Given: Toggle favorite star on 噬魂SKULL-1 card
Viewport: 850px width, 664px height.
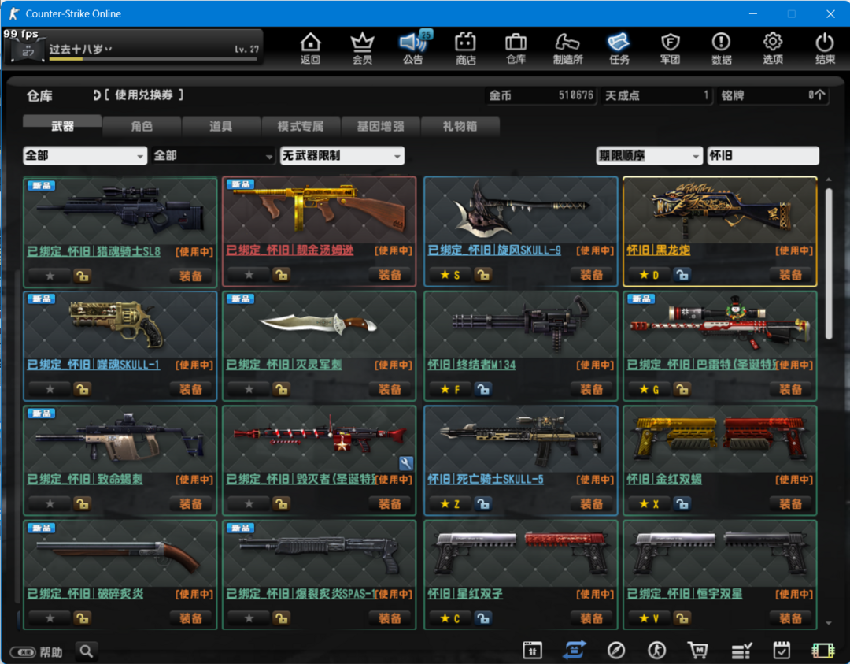Looking at the screenshot, I should (x=50, y=389).
